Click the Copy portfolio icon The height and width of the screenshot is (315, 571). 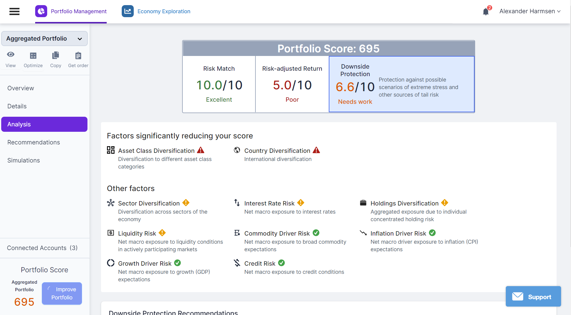(x=56, y=56)
